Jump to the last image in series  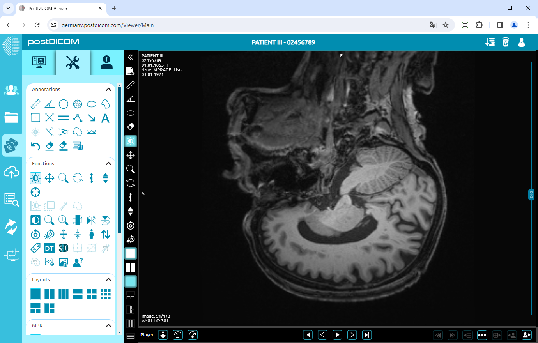[x=366, y=334]
